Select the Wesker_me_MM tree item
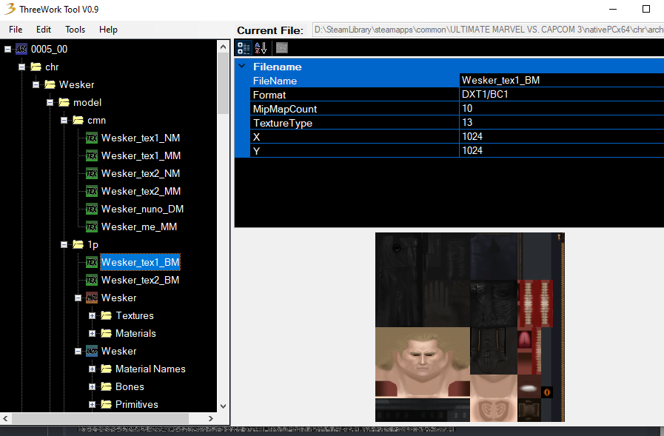 pos(139,227)
